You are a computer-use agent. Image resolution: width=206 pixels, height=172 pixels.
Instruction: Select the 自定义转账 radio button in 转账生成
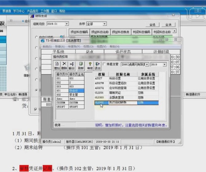[x=36, y=37]
